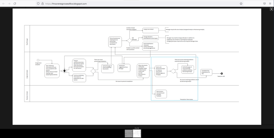Click the decision diamond next to 'JAD affected'
The image size is (274, 138).
pos(129,41)
